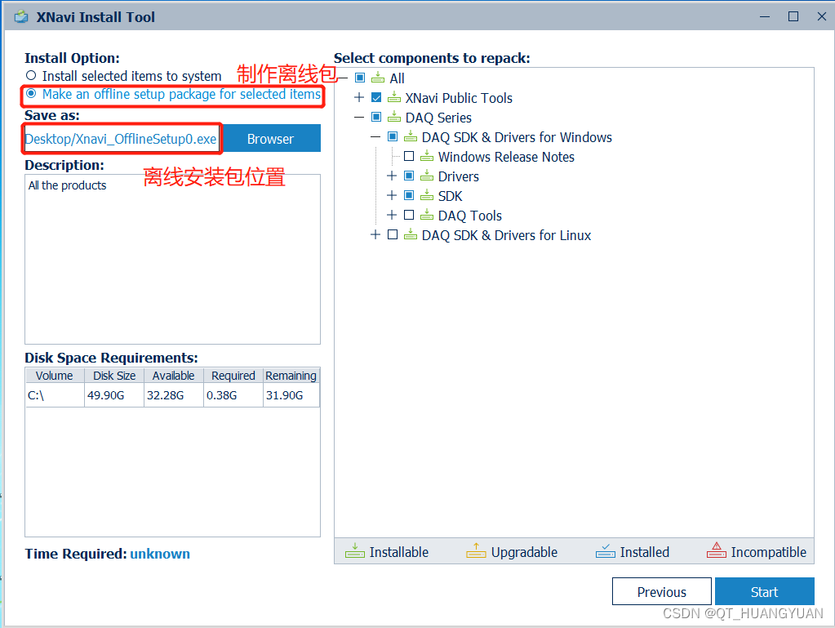Viewport: 835px width, 628px height.
Task: Click the icon beside XNavi Public Tools
Action: (394, 97)
